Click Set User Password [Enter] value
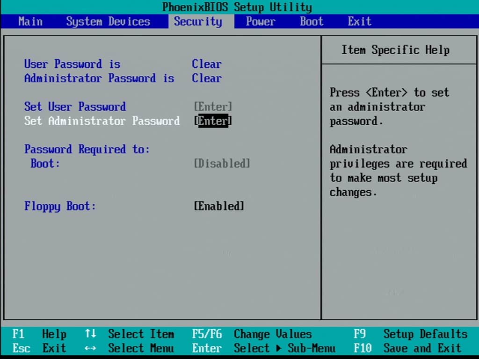This screenshot has height=359, width=479. click(213, 107)
